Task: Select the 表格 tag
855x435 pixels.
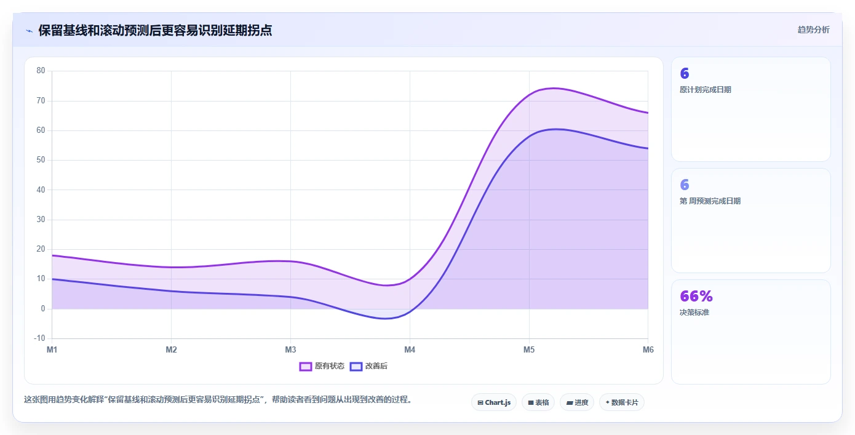Action: click(538, 402)
